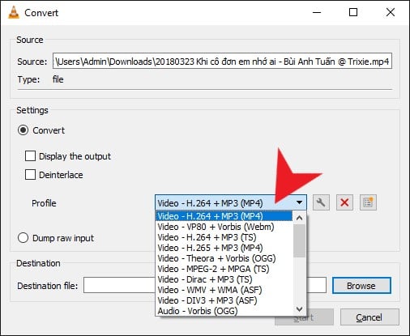Choose Video - Theora + Vorbis (OGG)
The height and width of the screenshot is (336, 410).
(x=224, y=258)
